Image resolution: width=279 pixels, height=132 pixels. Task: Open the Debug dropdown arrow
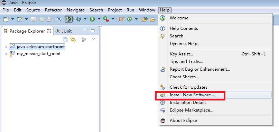[85, 19]
